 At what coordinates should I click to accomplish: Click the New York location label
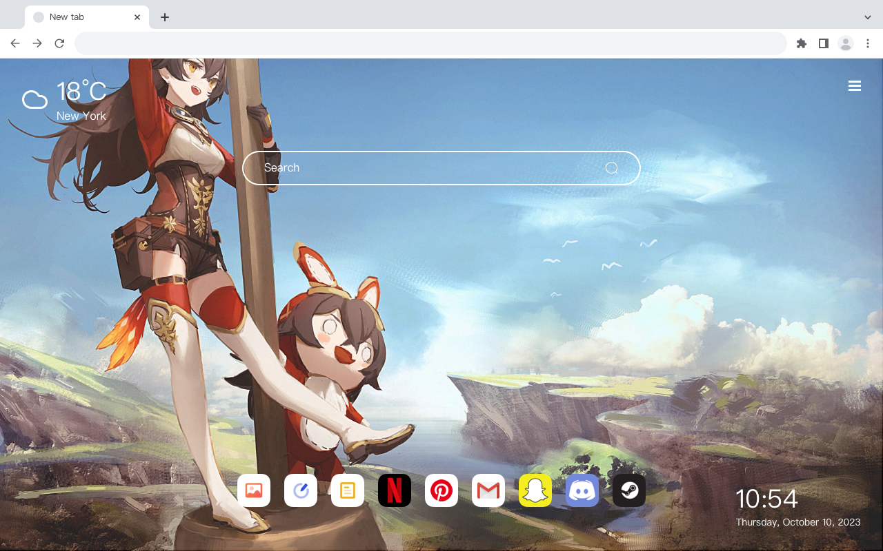point(81,116)
